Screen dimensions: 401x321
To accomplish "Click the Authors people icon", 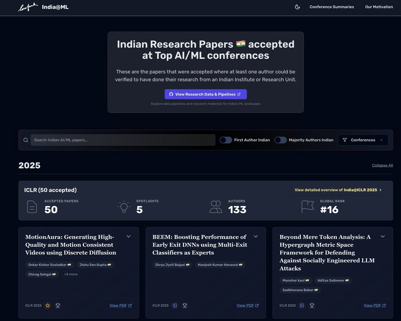I will (216, 207).
